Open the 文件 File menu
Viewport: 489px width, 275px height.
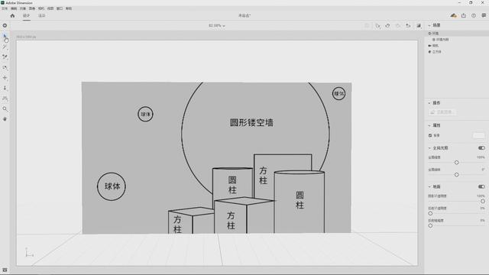[5, 8]
